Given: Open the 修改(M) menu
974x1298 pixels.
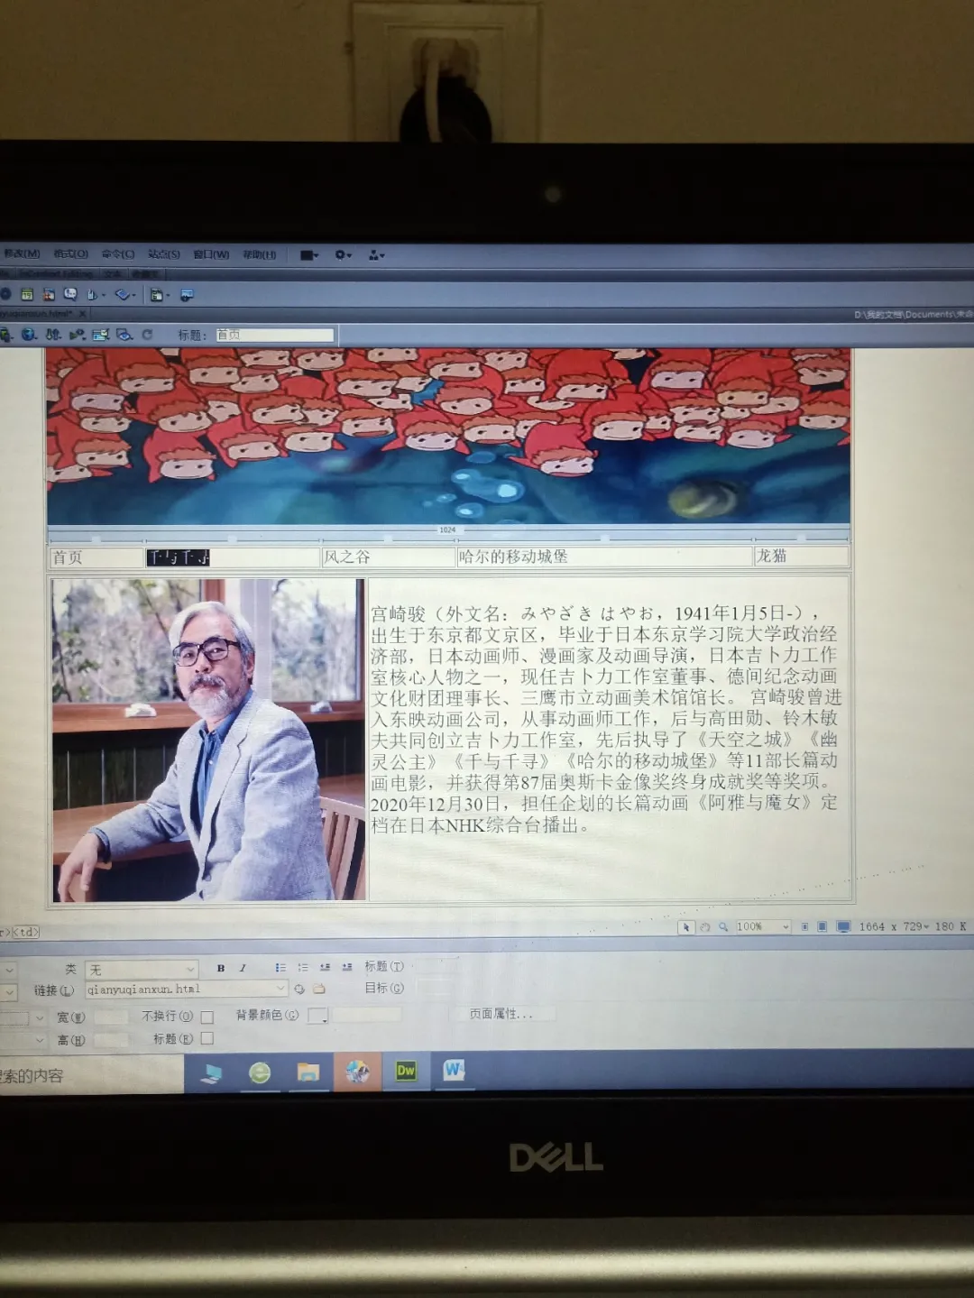Looking at the screenshot, I should point(21,253).
